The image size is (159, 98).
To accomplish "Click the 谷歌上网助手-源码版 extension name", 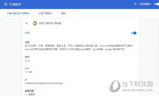I will (50, 23).
